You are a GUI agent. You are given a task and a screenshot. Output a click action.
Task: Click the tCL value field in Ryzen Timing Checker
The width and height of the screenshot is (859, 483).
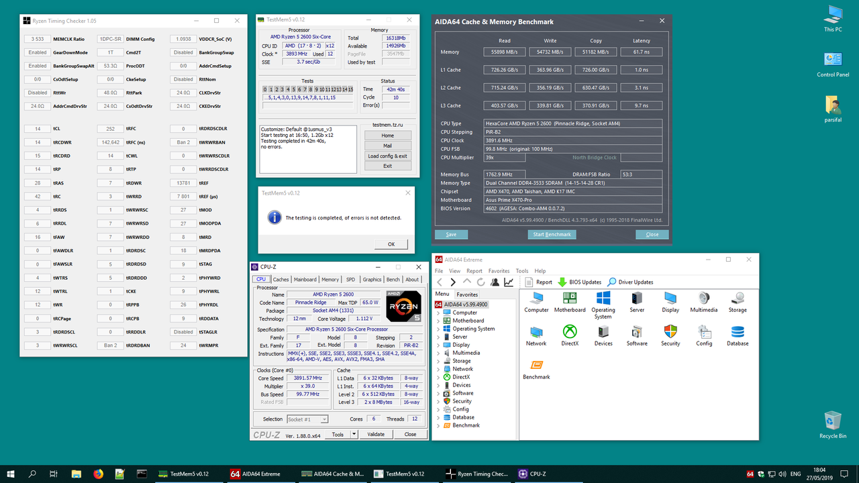pos(38,129)
